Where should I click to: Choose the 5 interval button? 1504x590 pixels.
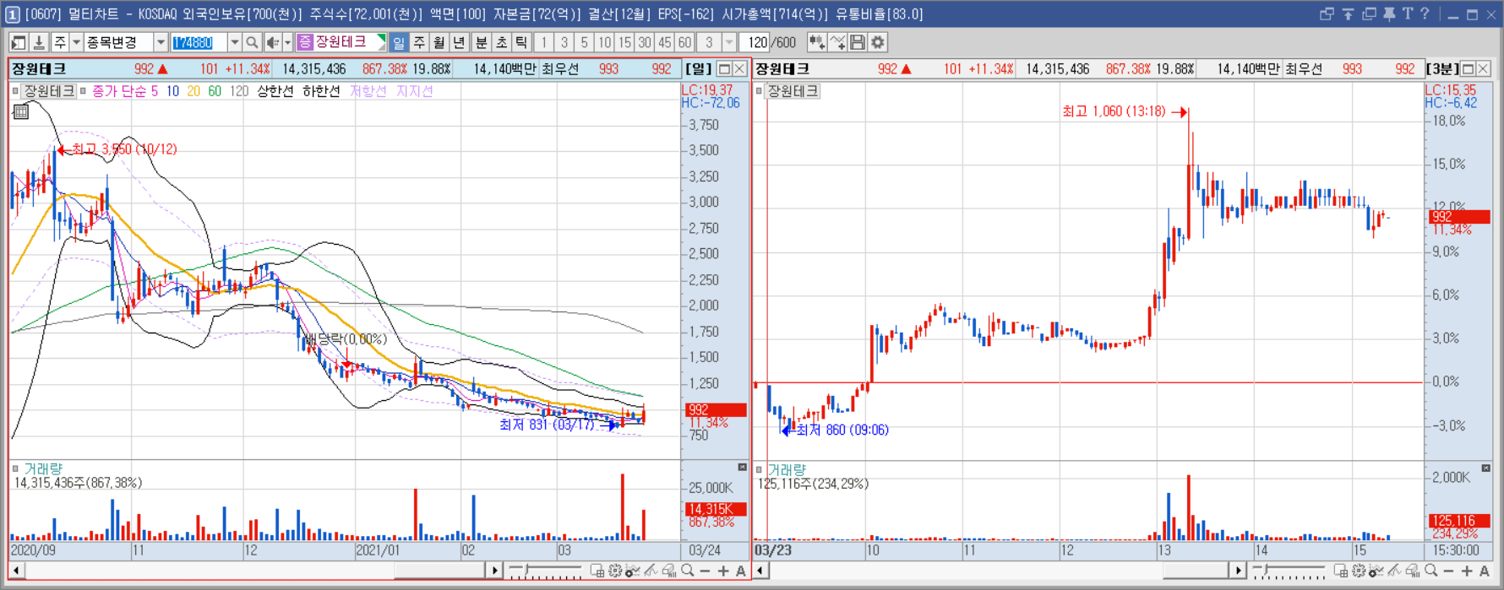[x=585, y=42]
